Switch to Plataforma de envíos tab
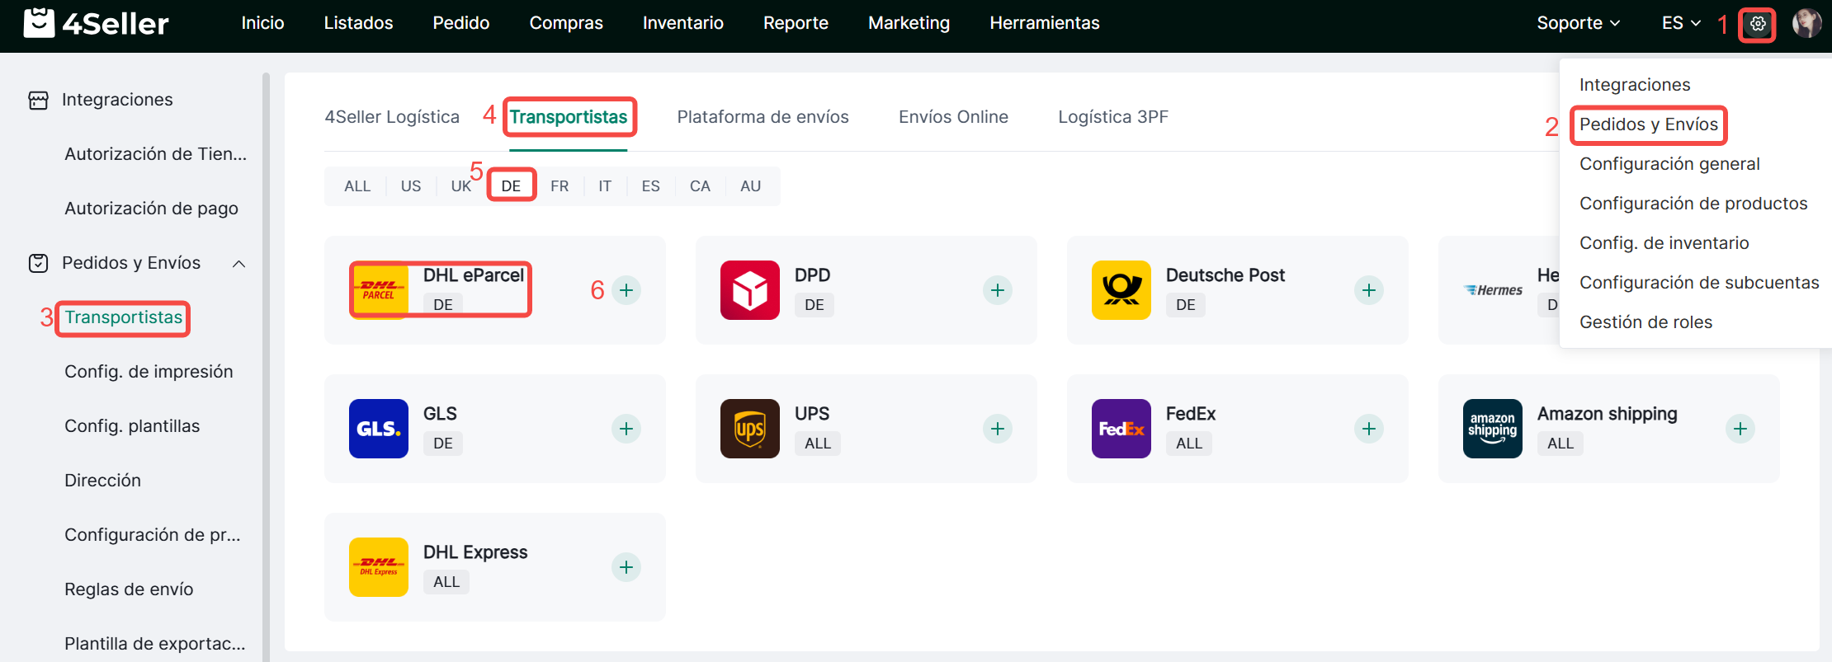The image size is (1832, 662). 763,117
